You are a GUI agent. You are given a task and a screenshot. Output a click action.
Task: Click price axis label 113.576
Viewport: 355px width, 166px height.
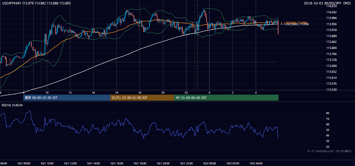click(x=331, y=84)
